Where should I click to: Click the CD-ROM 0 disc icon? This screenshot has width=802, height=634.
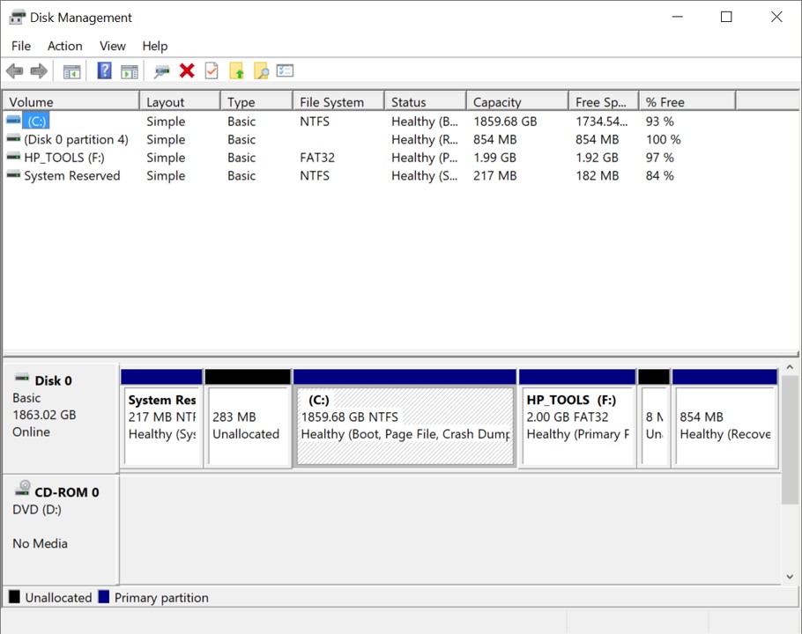coord(22,489)
